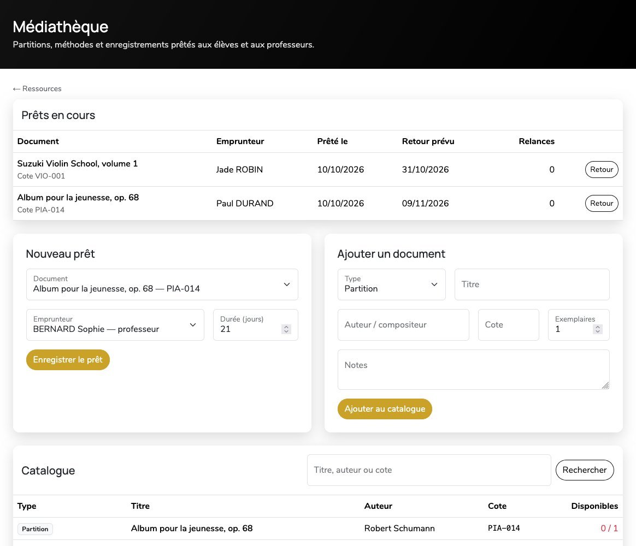The image size is (636, 546).
Task: Click the Prêté le column header
Action: (332, 141)
